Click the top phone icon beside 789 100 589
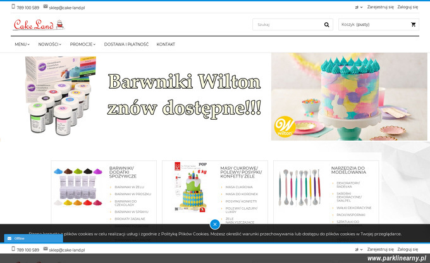The width and height of the screenshot is (430, 263). [x=13, y=6]
